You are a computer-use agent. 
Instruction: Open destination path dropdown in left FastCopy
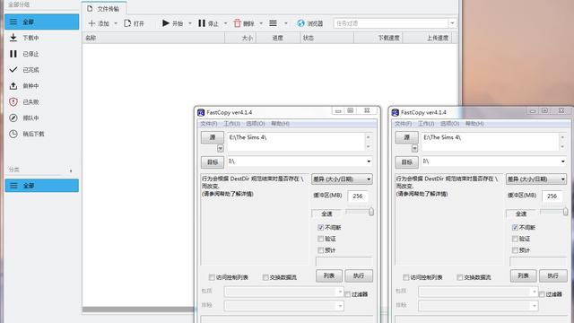369,161
